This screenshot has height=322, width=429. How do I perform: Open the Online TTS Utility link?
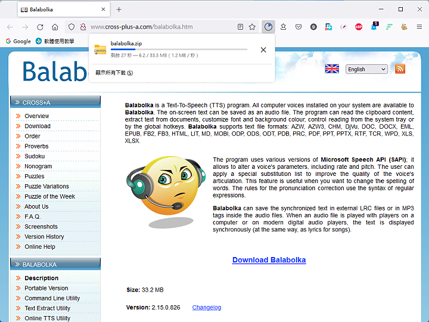point(47,318)
